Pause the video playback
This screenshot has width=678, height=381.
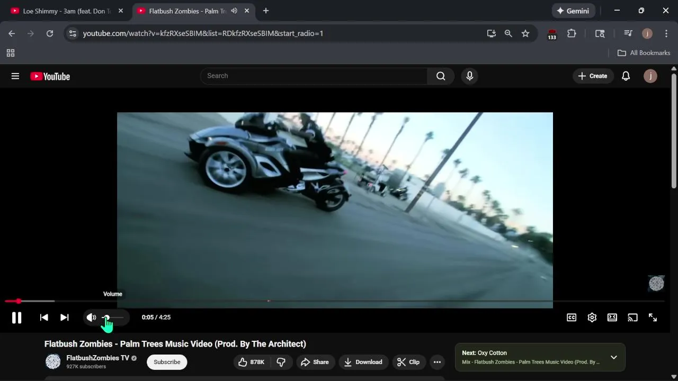(16, 317)
